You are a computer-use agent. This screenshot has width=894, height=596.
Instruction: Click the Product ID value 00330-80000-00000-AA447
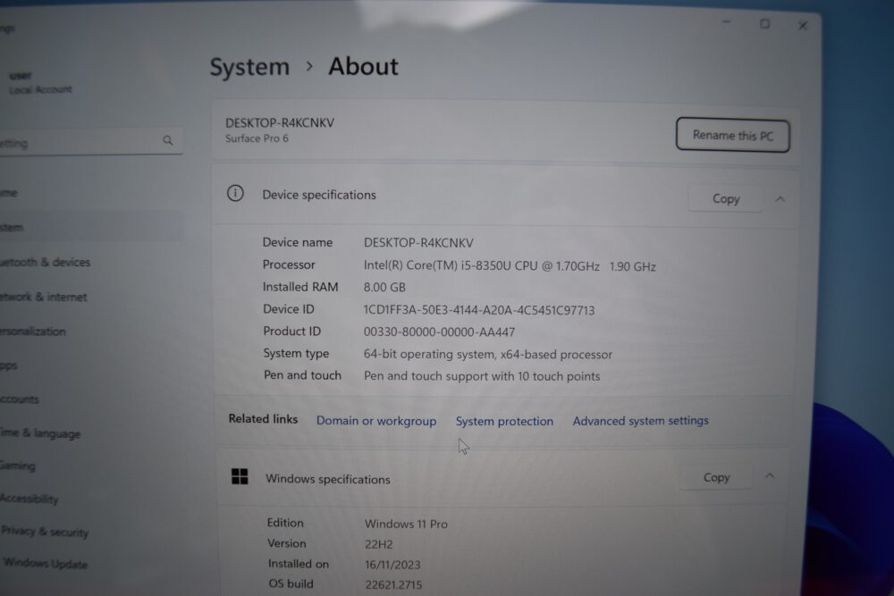click(x=439, y=332)
